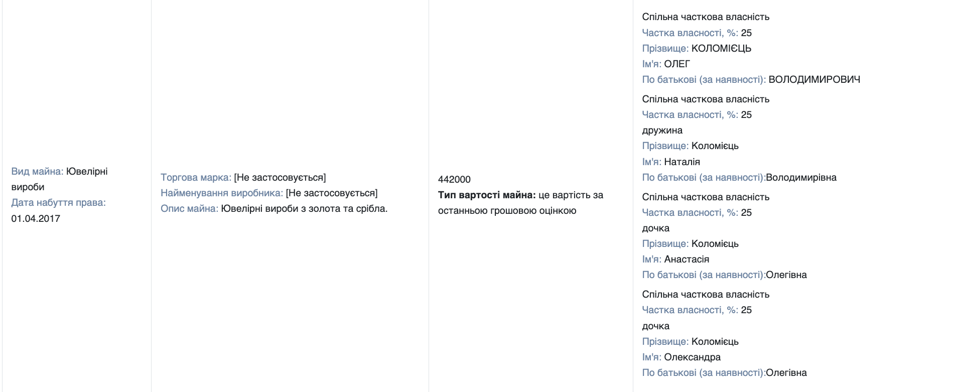Click the topmost 'Спільна часткова власність' heading

[705, 17]
